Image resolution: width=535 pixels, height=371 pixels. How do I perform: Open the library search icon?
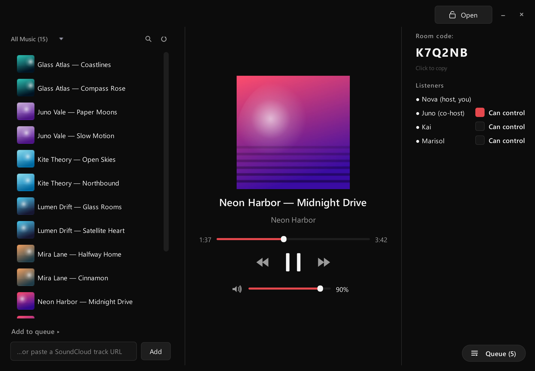click(148, 39)
